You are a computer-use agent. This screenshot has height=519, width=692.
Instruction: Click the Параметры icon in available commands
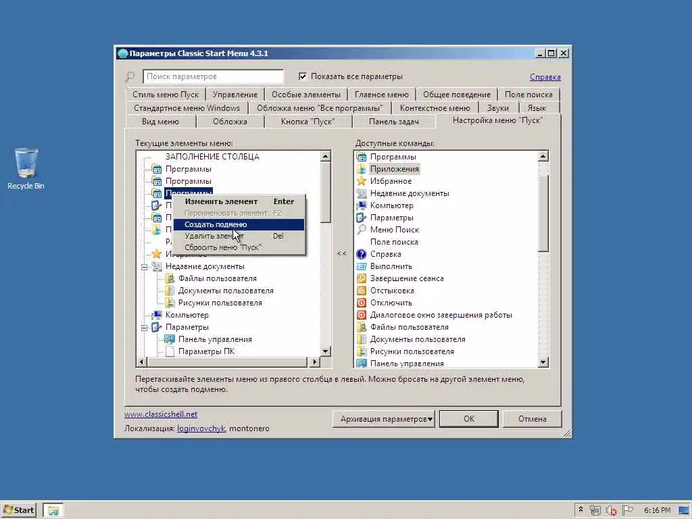pos(362,218)
